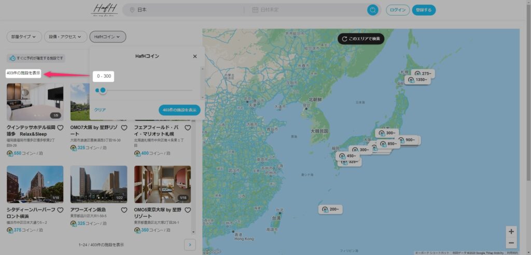Image resolution: width=531 pixels, height=255 pixels.
Task: Expand the 設備・アクセス filter dropdown
Action: (x=66, y=37)
